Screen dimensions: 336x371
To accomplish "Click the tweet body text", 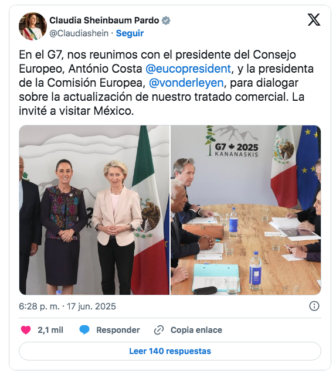I will click(x=166, y=83).
